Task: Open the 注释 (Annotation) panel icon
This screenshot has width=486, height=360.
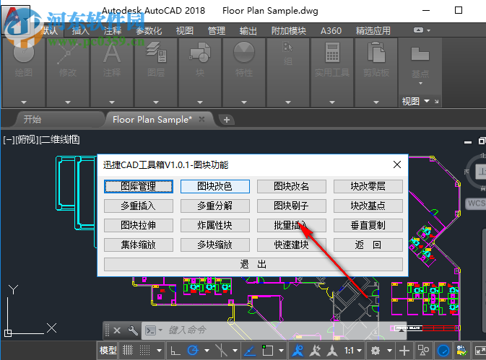Action: click(x=112, y=53)
